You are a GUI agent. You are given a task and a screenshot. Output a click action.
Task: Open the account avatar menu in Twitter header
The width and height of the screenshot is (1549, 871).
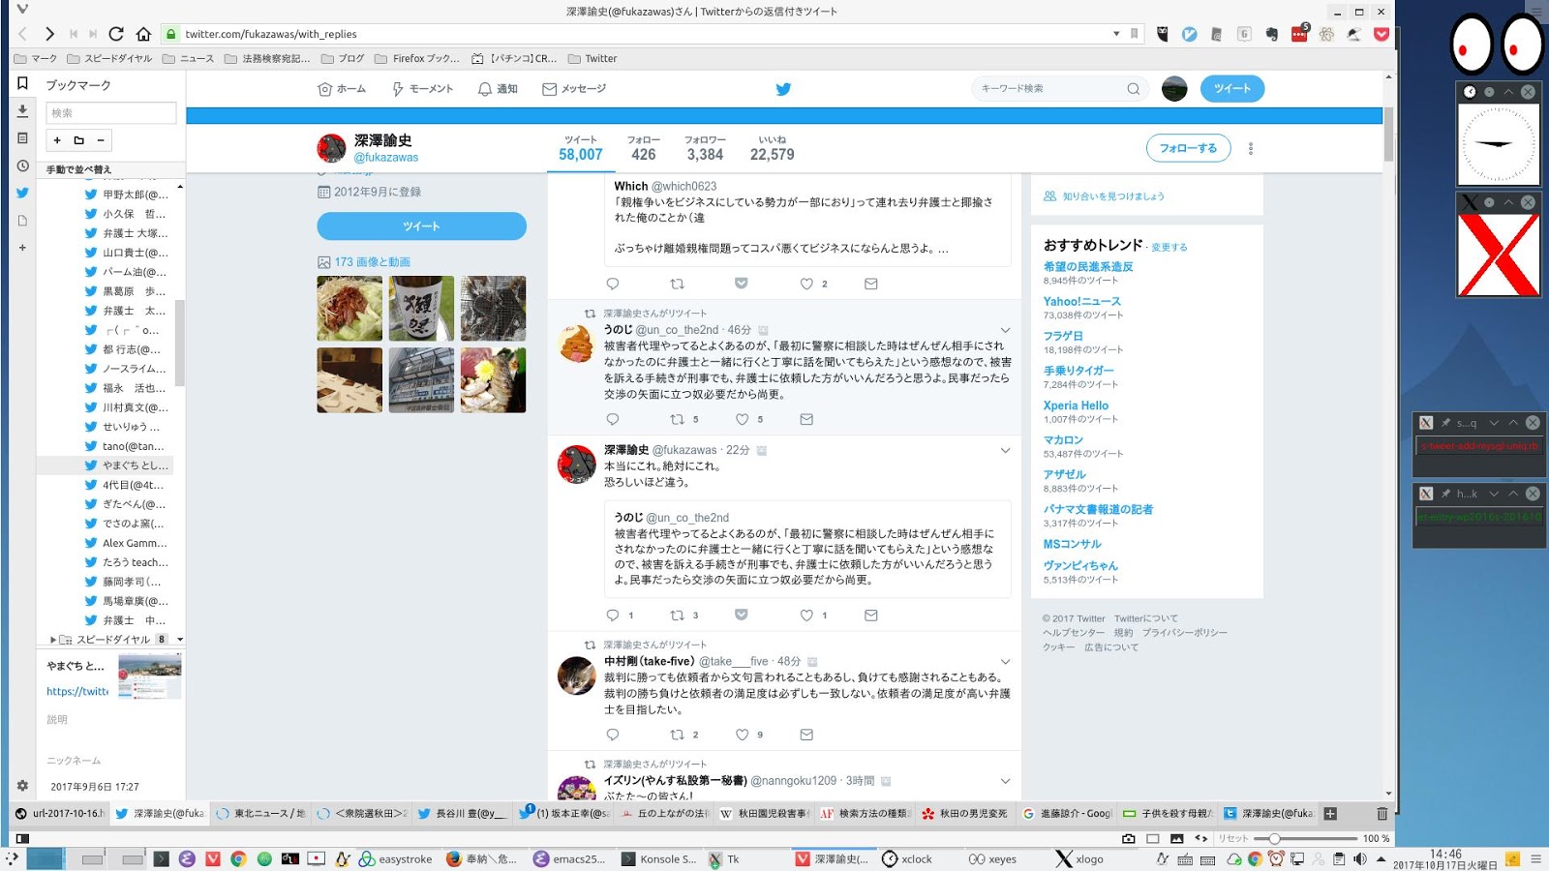1174,89
